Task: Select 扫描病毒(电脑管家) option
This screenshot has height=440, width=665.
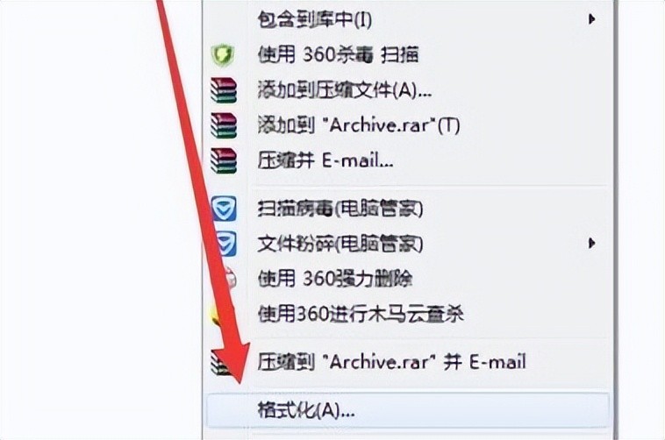Action: click(340, 209)
